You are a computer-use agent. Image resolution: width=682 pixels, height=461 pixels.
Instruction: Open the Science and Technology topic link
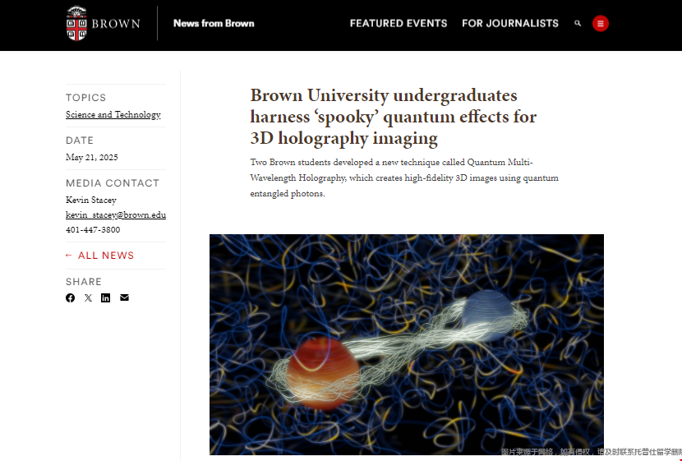click(x=113, y=114)
